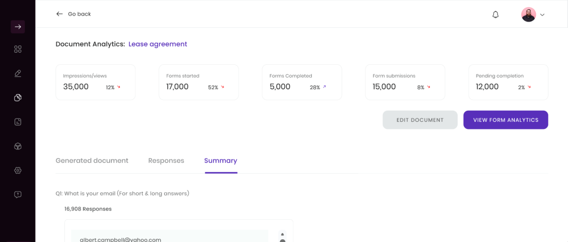This screenshot has height=242, width=568.
Task: Switch to the Responses tab
Action: pyautogui.click(x=166, y=161)
